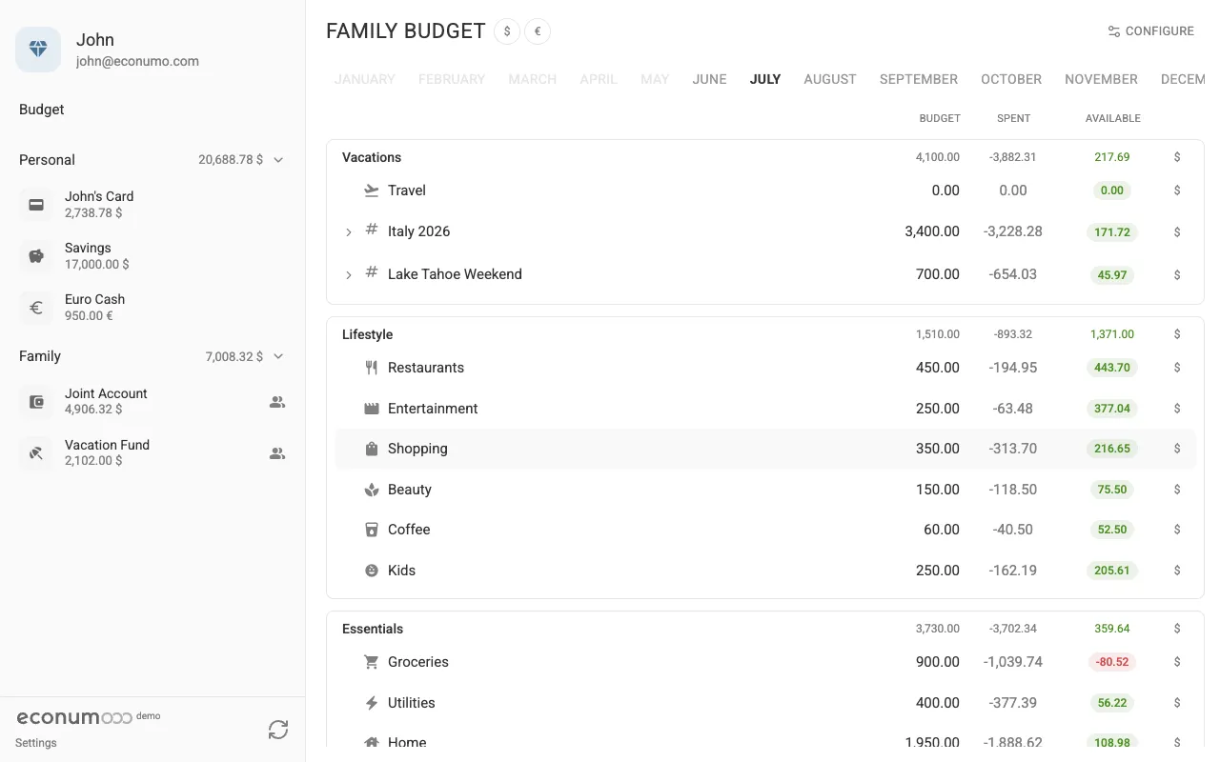
Task: Click john@econumo.com email text
Action: 137,61
